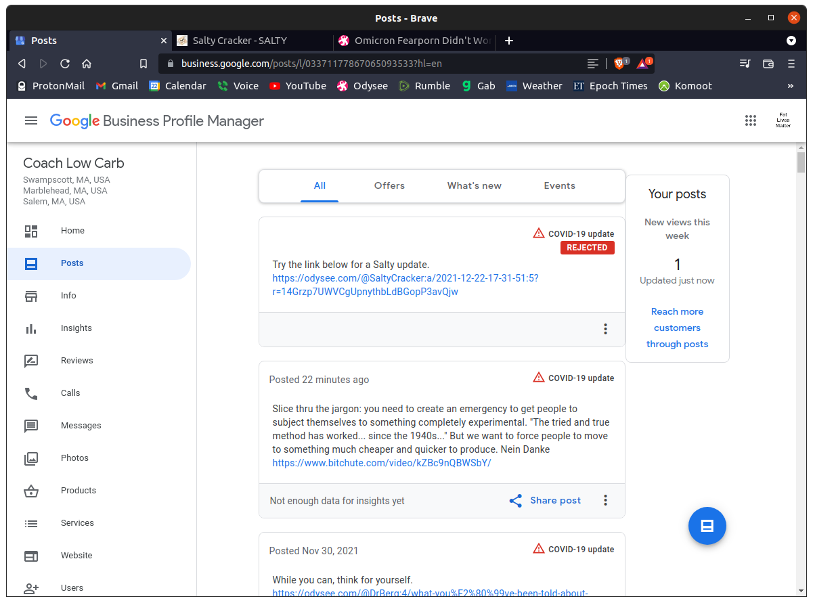Open Posts in the sidebar
This screenshot has width=813, height=603.
click(99, 263)
